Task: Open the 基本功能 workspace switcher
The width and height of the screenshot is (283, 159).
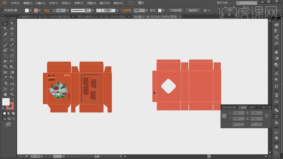Action: (224, 3)
